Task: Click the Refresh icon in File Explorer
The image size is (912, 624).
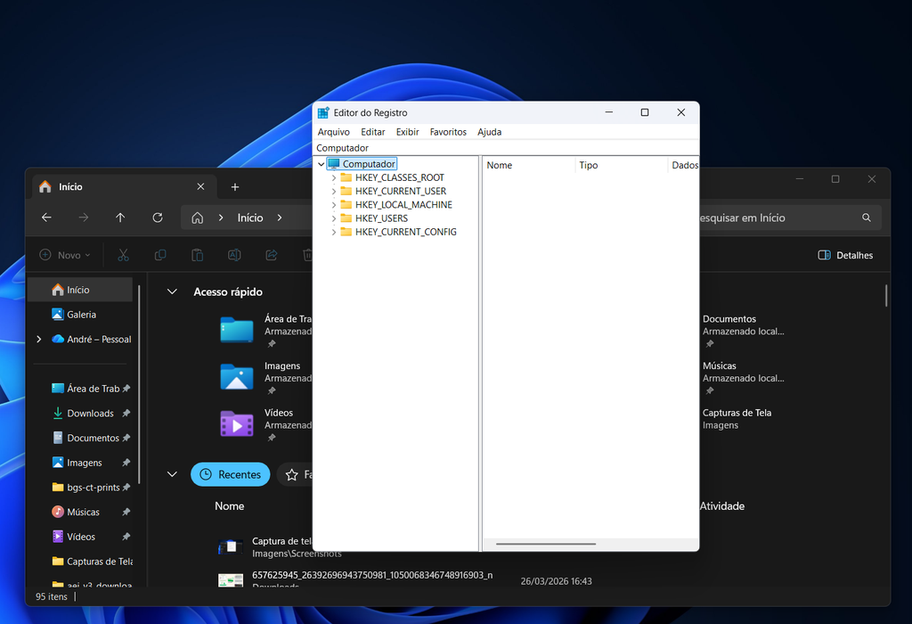Action: pos(158,218)
